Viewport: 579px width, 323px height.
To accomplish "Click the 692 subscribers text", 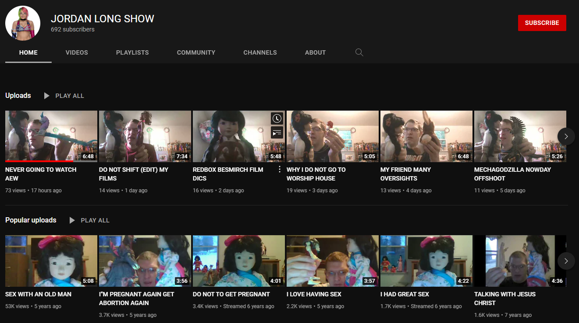I will [x=73, y=29].
